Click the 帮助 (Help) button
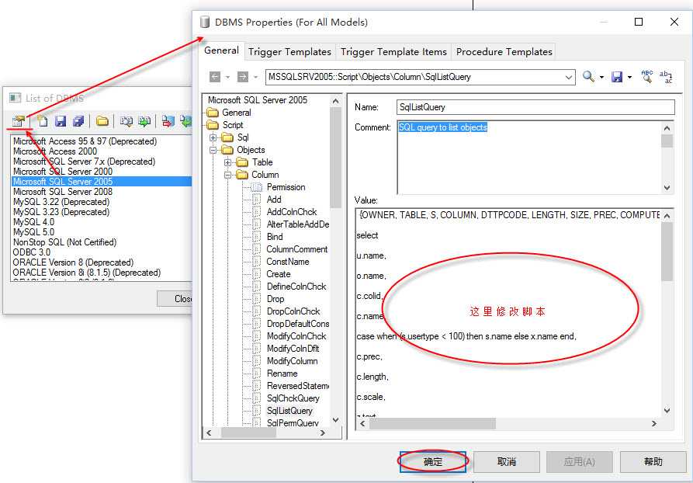 (653, 462)
